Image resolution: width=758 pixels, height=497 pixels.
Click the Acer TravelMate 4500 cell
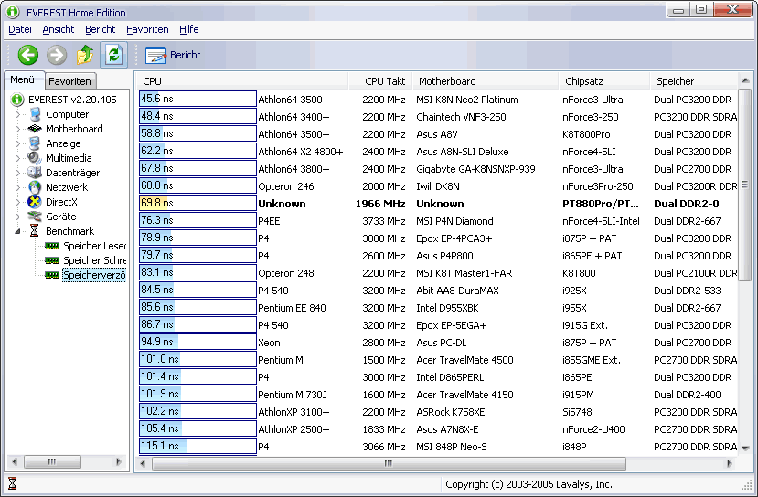coord(464,360)
